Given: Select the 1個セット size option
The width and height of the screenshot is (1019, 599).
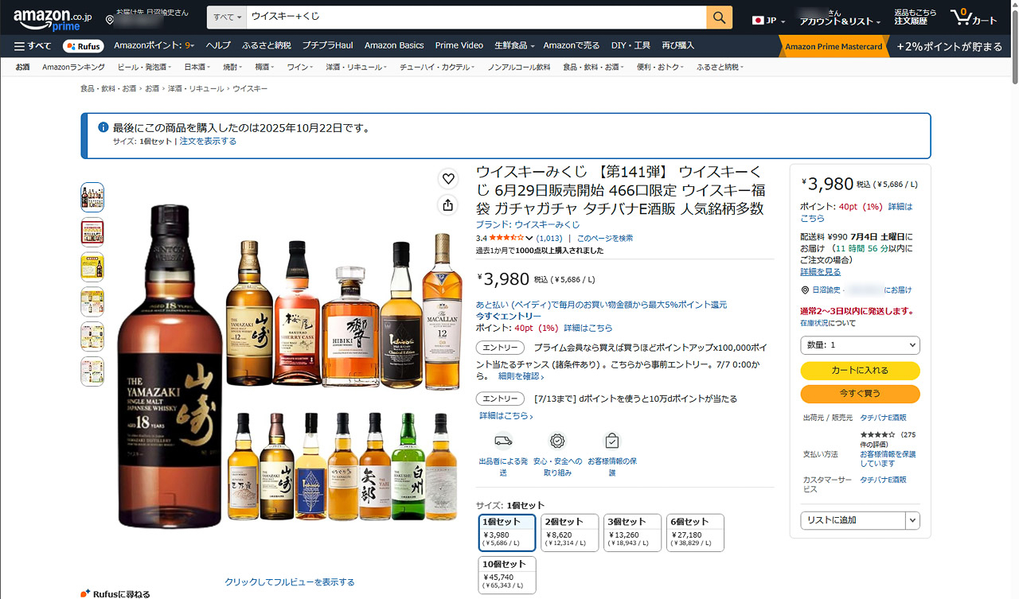Looking at the screenshot, I should pyautogui.click(x=507, y=533).
